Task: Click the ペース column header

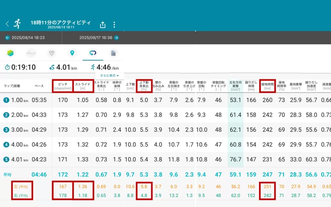Action: tap(39, 86)
